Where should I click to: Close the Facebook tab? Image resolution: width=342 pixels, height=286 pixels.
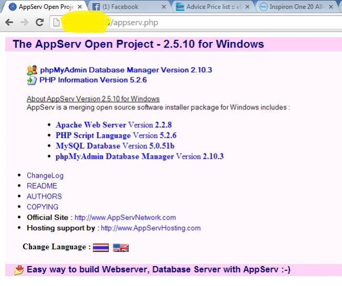[x=164, y=7]
